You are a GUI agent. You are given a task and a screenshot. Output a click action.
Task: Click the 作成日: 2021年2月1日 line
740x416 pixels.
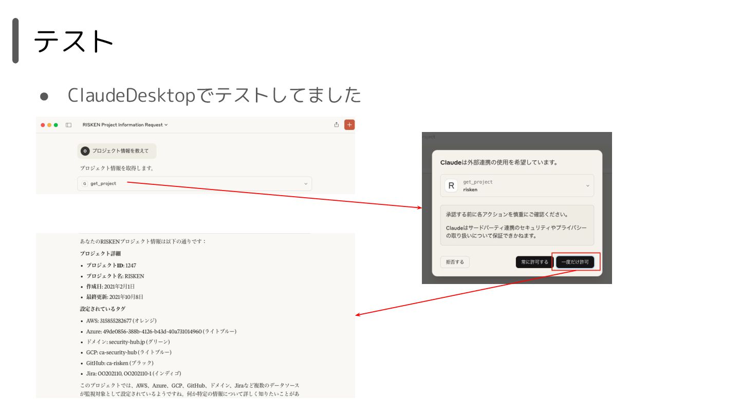pyautogui.click(x=110, y=287)
